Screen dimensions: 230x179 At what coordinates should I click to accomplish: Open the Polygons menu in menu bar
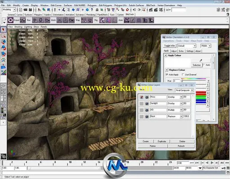(92, 5)
